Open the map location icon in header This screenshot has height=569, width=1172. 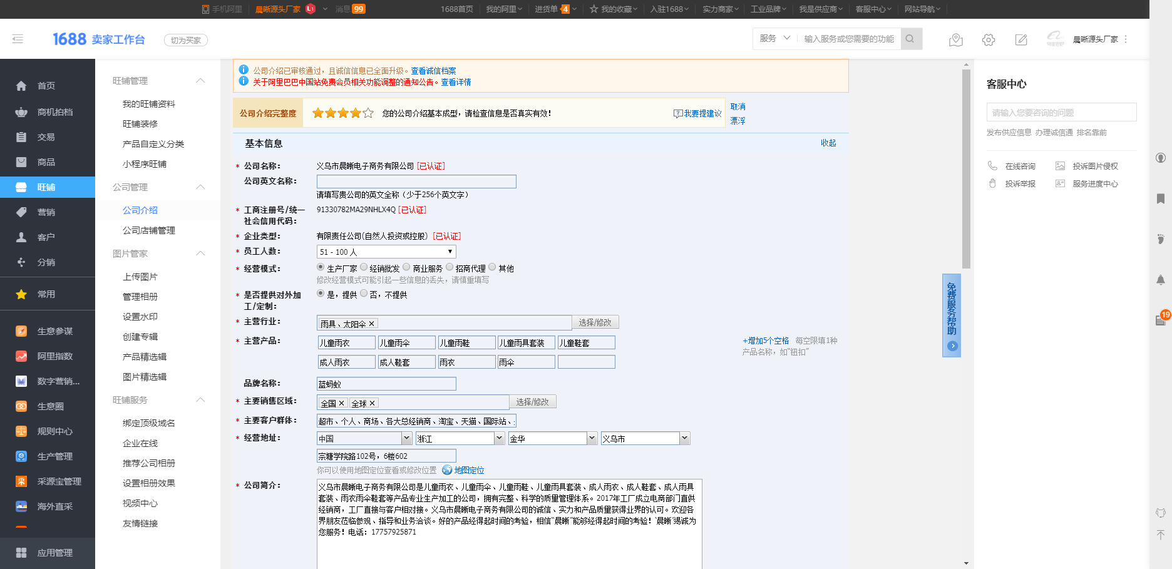pos(956,39)
